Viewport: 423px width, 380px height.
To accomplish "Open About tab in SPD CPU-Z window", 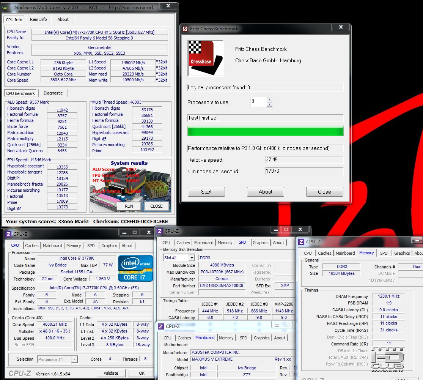I will click(x=278, y=243).
